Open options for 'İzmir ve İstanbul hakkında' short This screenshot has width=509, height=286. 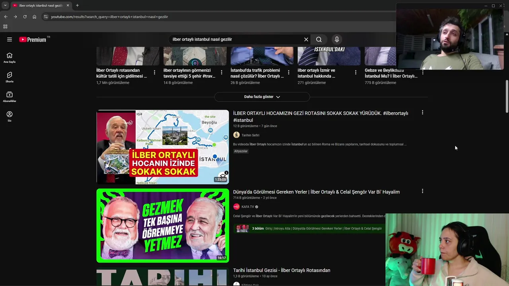click(x=356, y=72)
